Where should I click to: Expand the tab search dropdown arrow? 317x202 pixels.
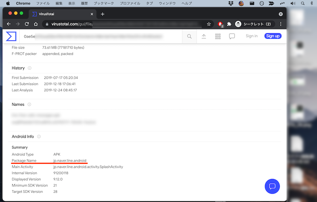[x=281, y=14]
